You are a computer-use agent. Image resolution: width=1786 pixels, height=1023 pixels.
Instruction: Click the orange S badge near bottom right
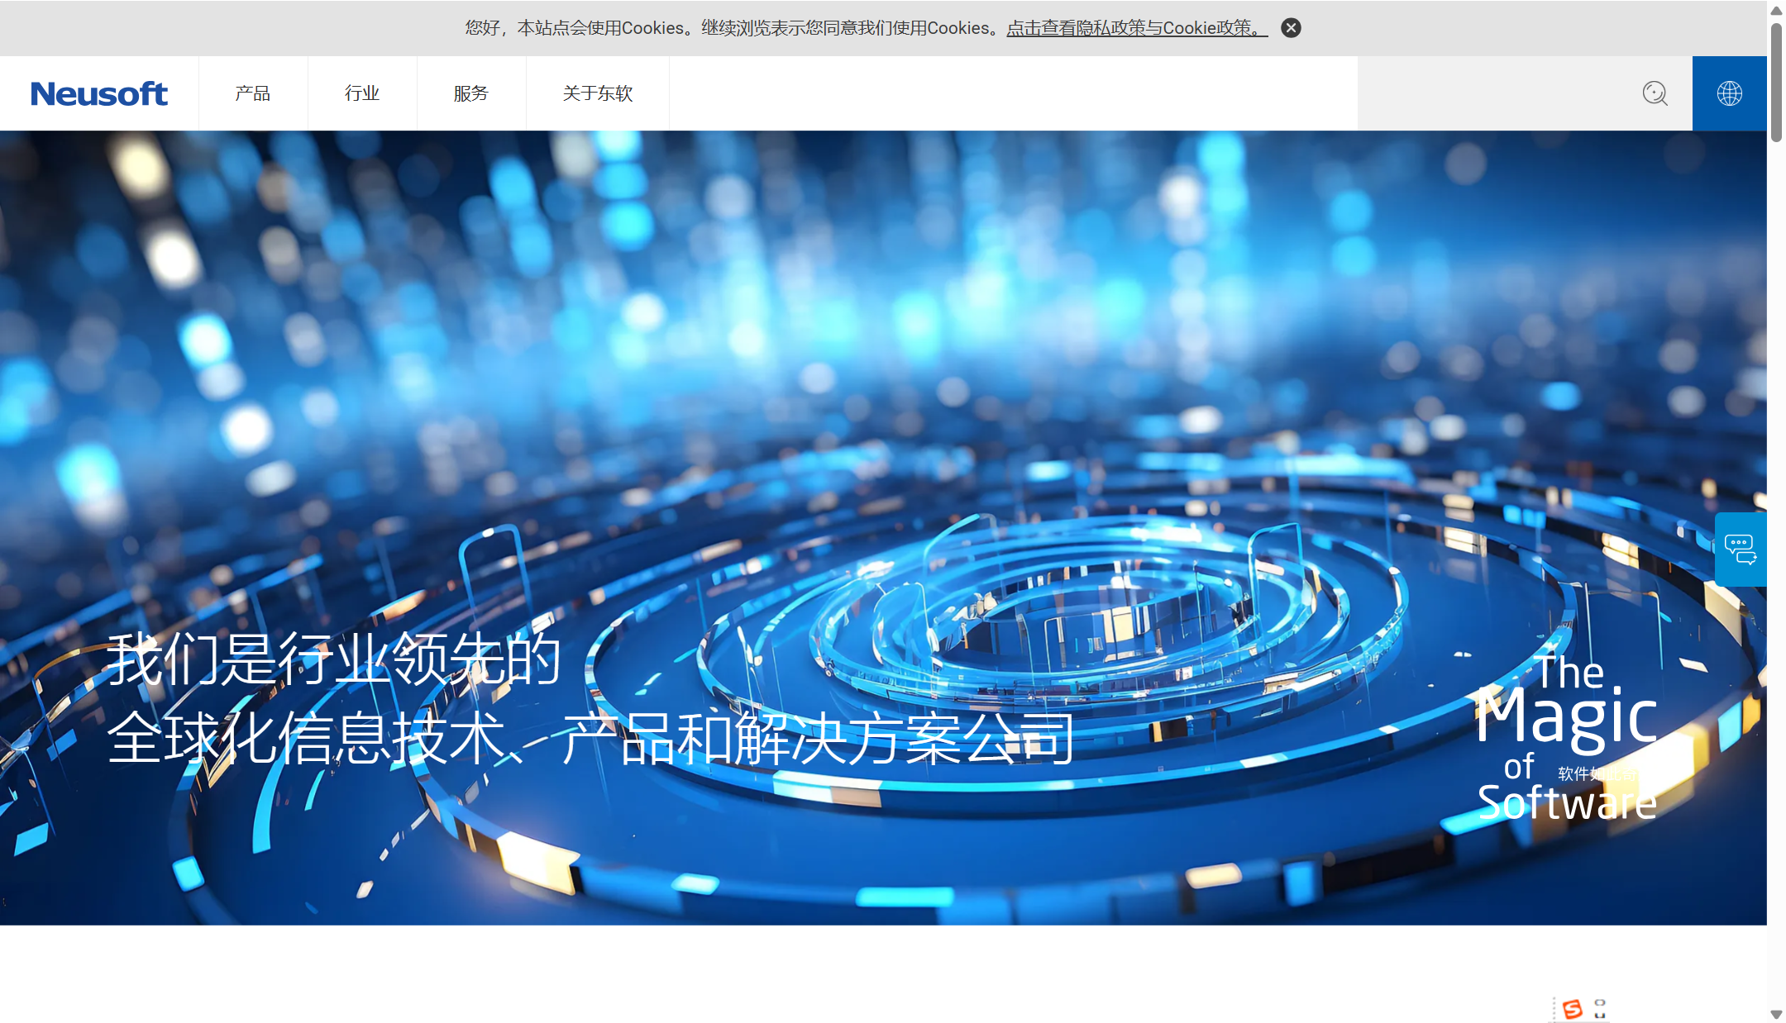tap(1572, 1007)
